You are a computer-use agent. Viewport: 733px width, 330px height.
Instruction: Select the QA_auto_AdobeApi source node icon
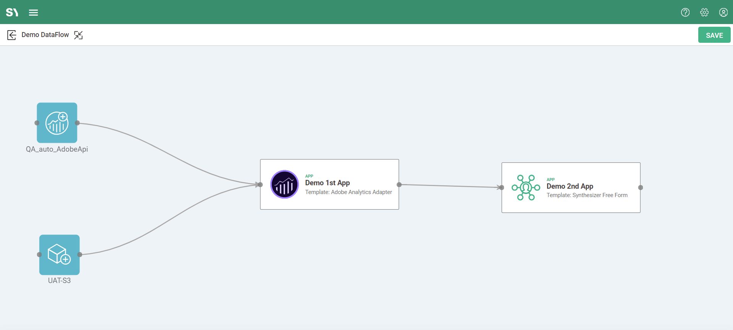57,123
